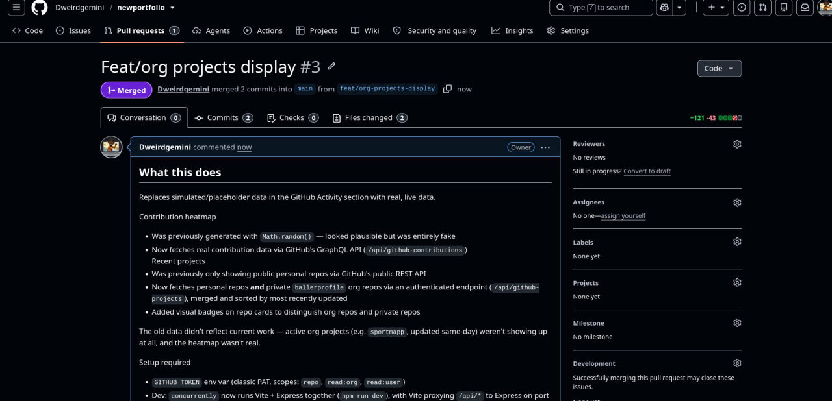This screenshot has height=401, width=832.
Task: Open the repositories icon in the header
Action: [x=784, y=8]
